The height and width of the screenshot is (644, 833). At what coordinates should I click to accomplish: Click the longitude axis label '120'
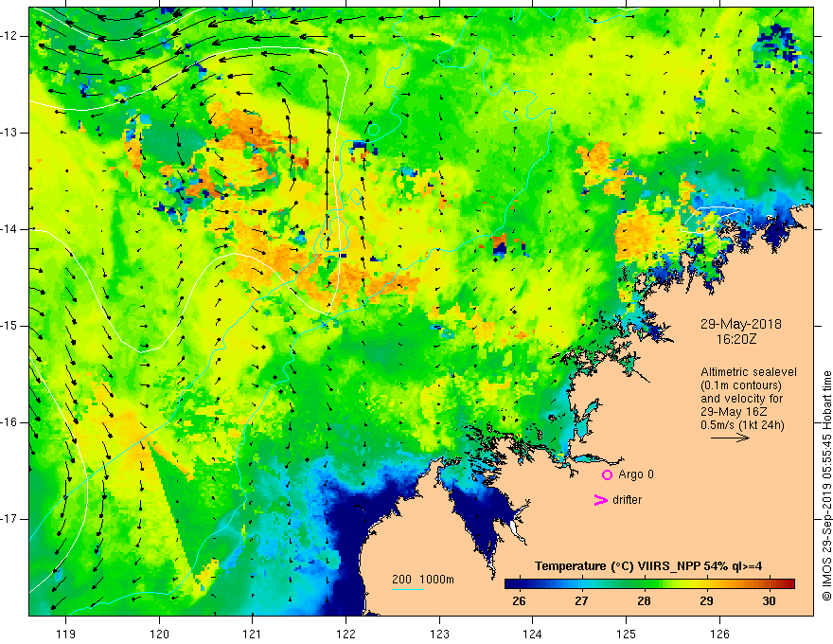pos(159,634)
